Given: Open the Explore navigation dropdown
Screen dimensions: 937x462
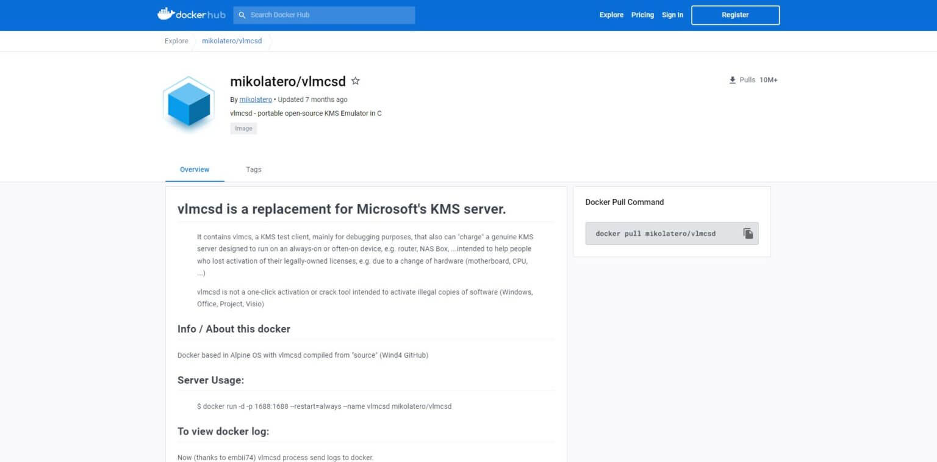Looking at the screenshot, I should coord(611,15).
